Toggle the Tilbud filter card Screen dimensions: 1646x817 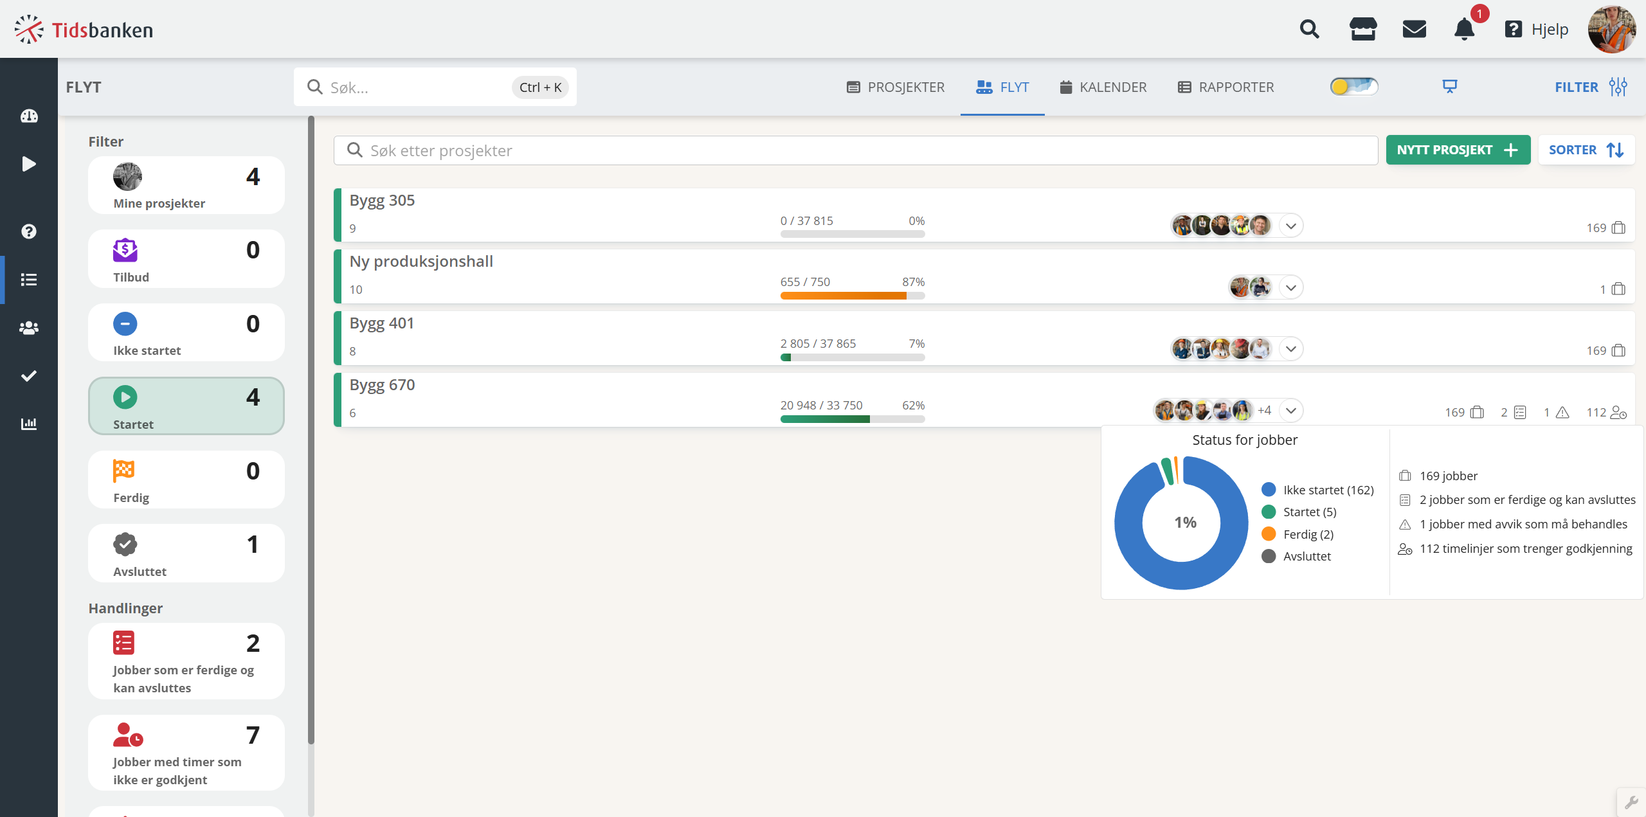point(186,259)
